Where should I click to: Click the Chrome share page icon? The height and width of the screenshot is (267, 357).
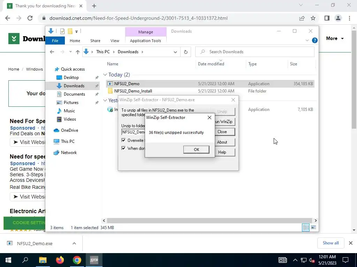click(302, 18)
